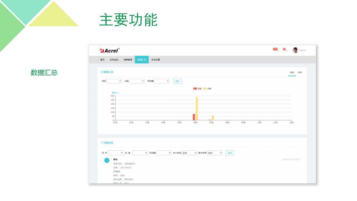The image size is (357, 201).
Task: Click the 查询 button in 隐患汇总
Action: [x=177, y=81]
